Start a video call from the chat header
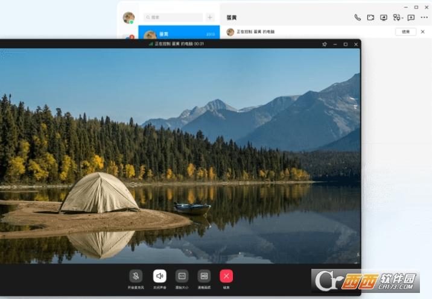The image size is (432, 299). click(370, 17)
